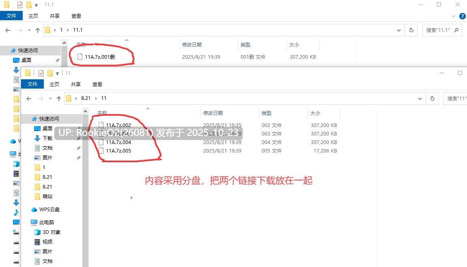Click the properties quick access icon in the 11.1 title bar
This screenshot has height=267, width=467.
(19, 5)
